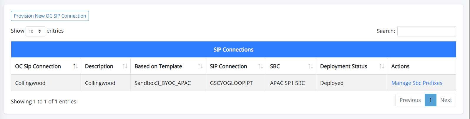The image size is (470, 119).
Task: Open the Manage Sbc Prefixes link
Action: 417,83
